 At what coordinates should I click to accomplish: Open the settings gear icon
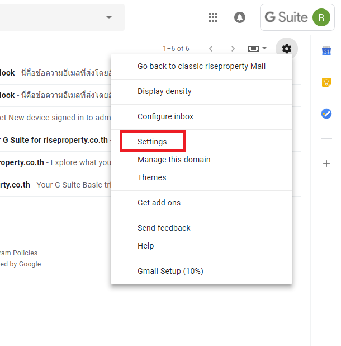point(287,49)
